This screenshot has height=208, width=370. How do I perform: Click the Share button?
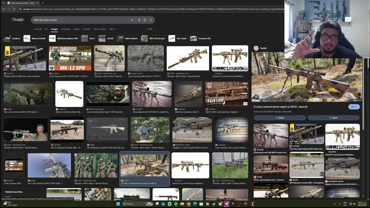coord(280,118)
